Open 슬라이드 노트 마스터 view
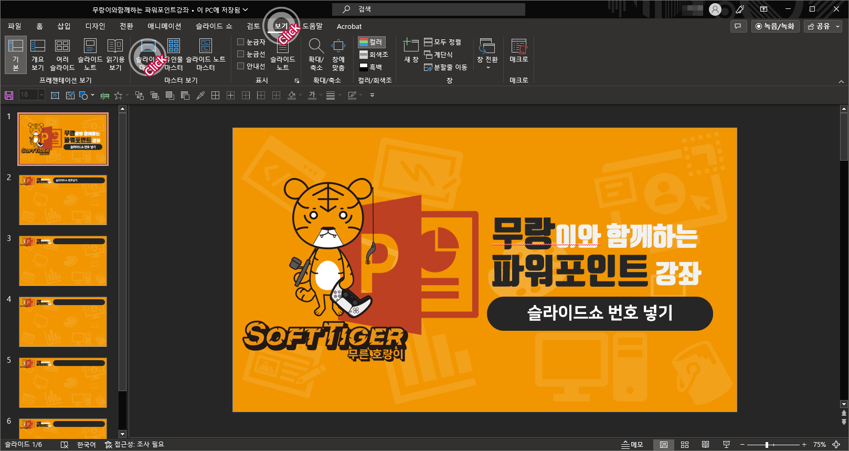This screenshot has width=849, height=451. tap(206, 55)
